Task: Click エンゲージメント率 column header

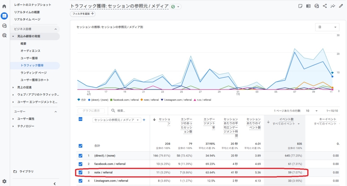Action: (x=209, y=123)
